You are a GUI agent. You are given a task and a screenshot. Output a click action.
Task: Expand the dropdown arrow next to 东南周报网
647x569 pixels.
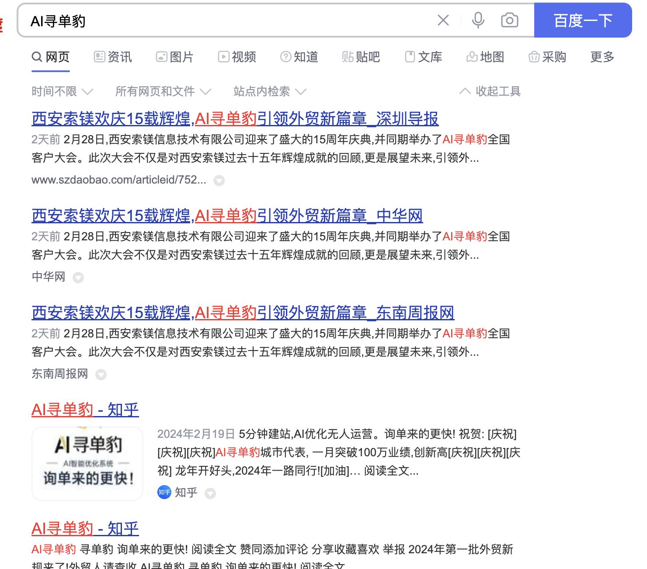click(x=101, y=375)
